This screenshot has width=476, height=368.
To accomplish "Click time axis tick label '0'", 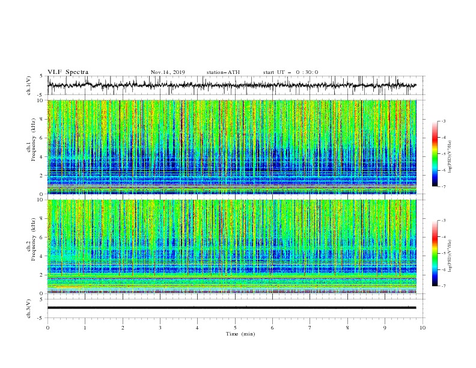I will (x=47, y=328).
